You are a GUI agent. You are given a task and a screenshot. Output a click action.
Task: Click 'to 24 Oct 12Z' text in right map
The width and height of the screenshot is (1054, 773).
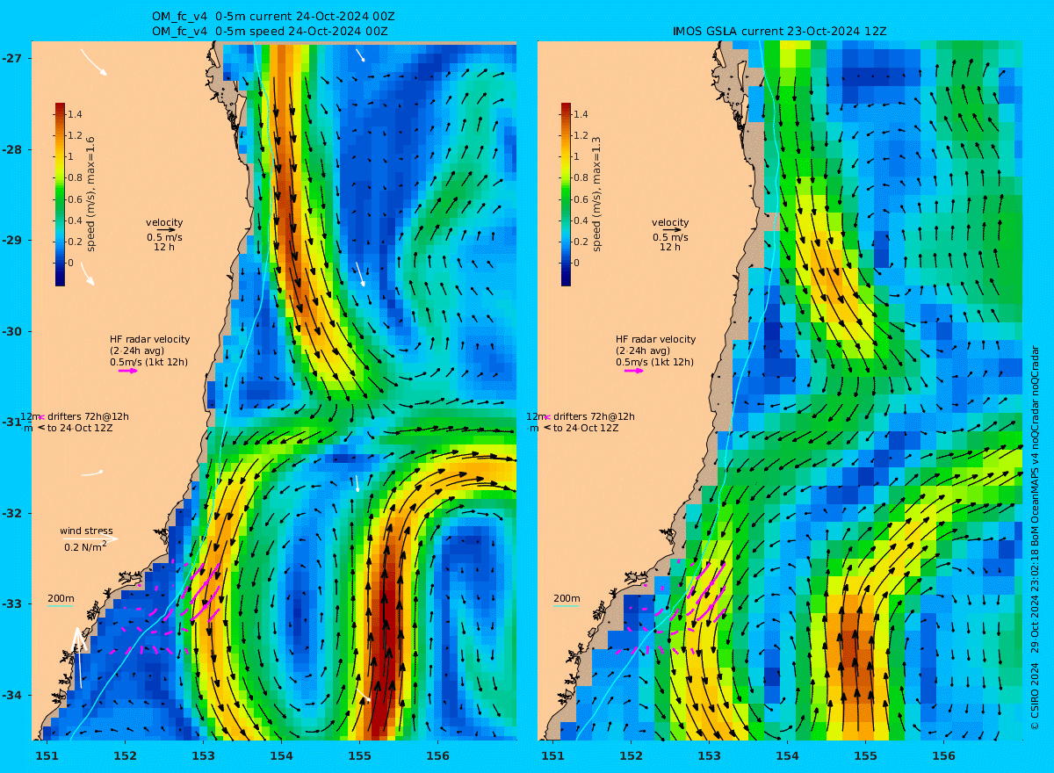586,428
